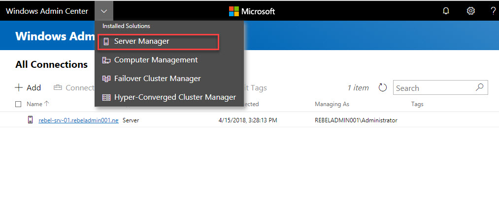
Task: Select Server Manager from Installed Solutions
Action: coord(158,42)
